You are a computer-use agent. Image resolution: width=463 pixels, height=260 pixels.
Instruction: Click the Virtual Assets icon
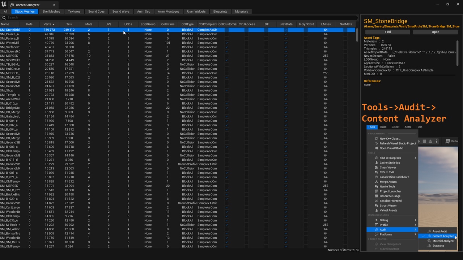pos(376,210)
